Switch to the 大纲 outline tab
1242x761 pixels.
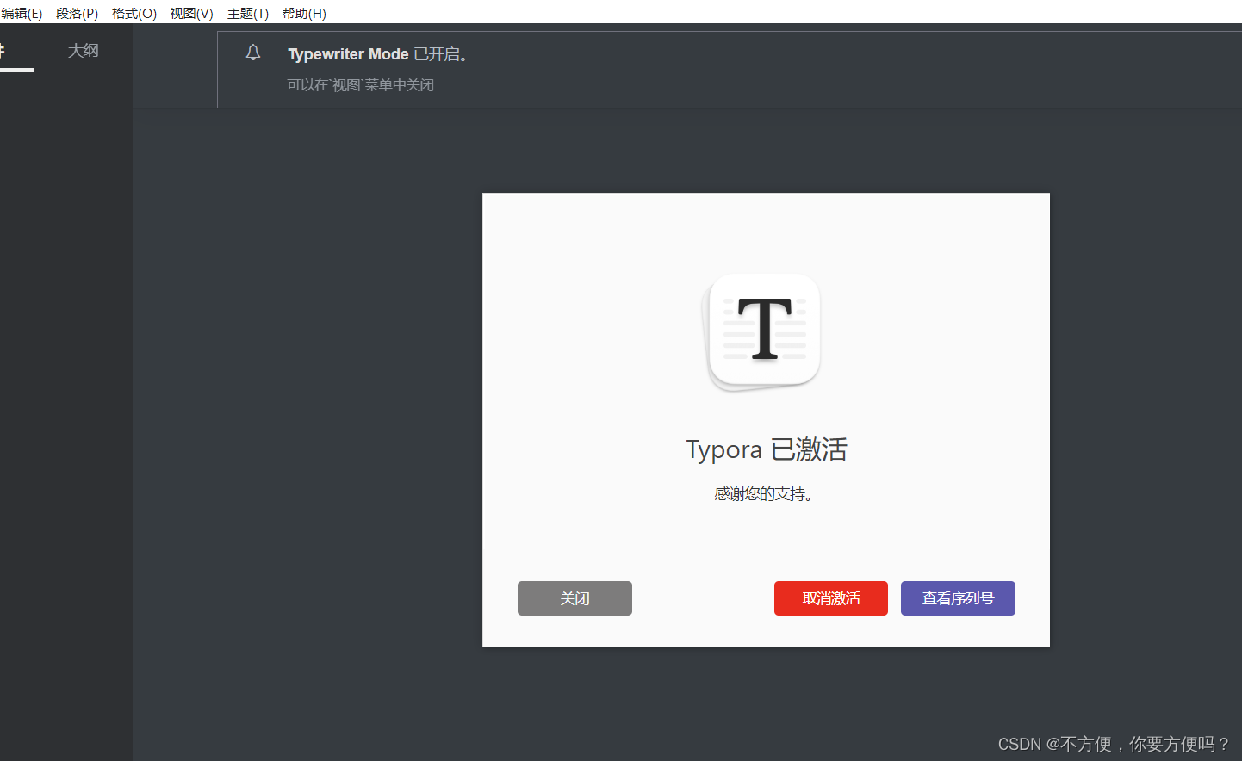click(83, 51)
